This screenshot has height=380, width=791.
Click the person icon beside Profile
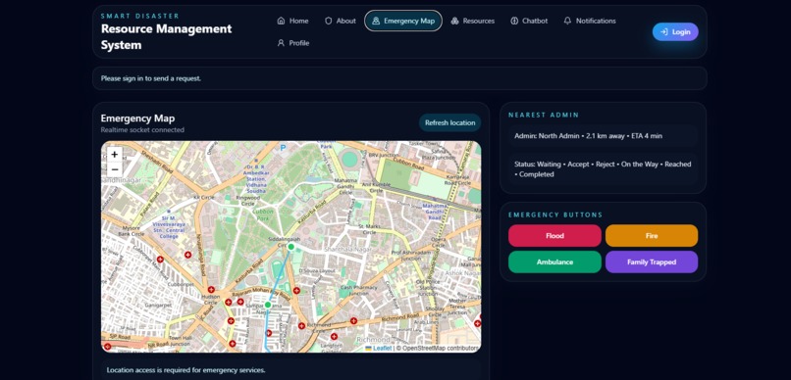(281, 43)
